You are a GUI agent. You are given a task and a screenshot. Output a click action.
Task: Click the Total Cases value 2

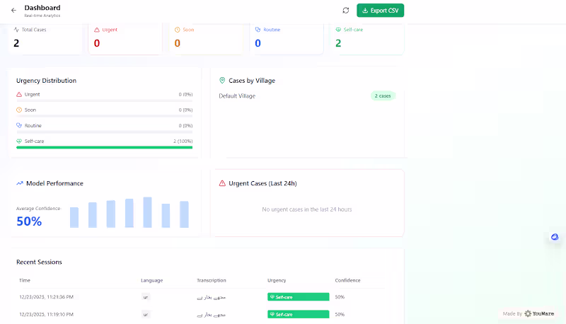(x=16, y=43)
